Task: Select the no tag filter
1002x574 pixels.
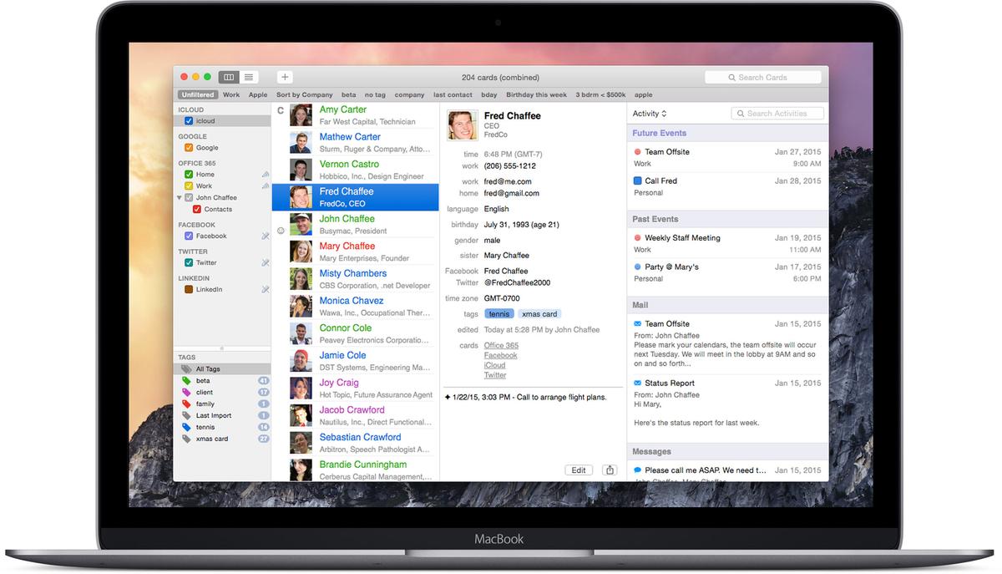Action: coord(375,95)
